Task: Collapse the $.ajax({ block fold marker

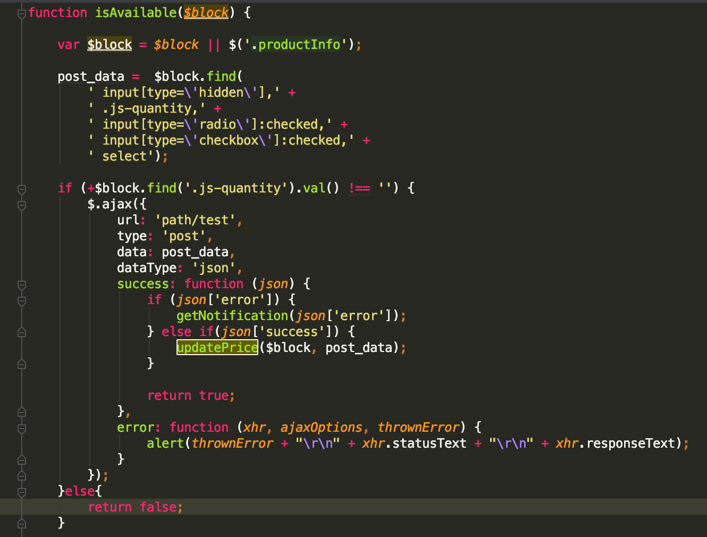Action: 22,205
